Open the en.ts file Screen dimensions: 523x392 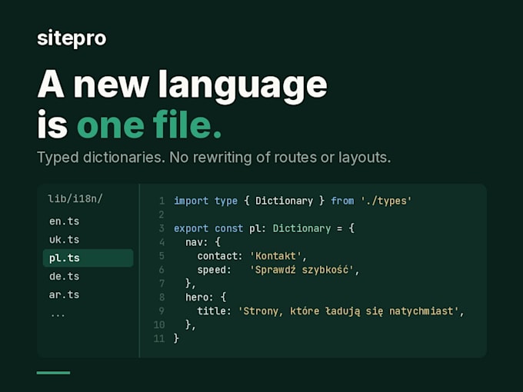[x=65, y=221]
